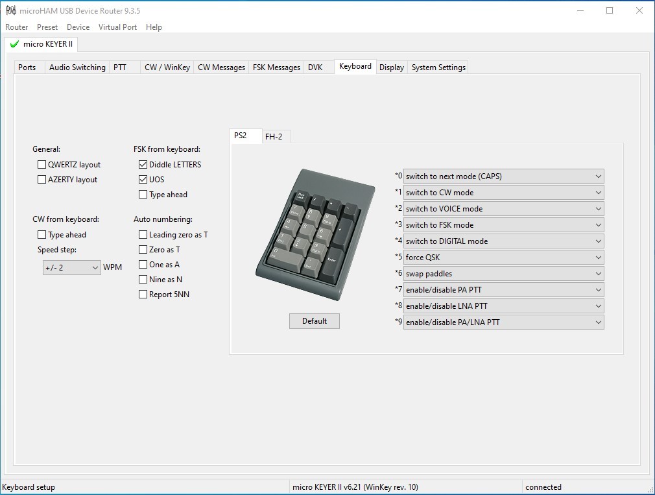Expand the *2 switch to VOICE mode dropdown
This screenshot has width=655, height=495.
[503, 209]
